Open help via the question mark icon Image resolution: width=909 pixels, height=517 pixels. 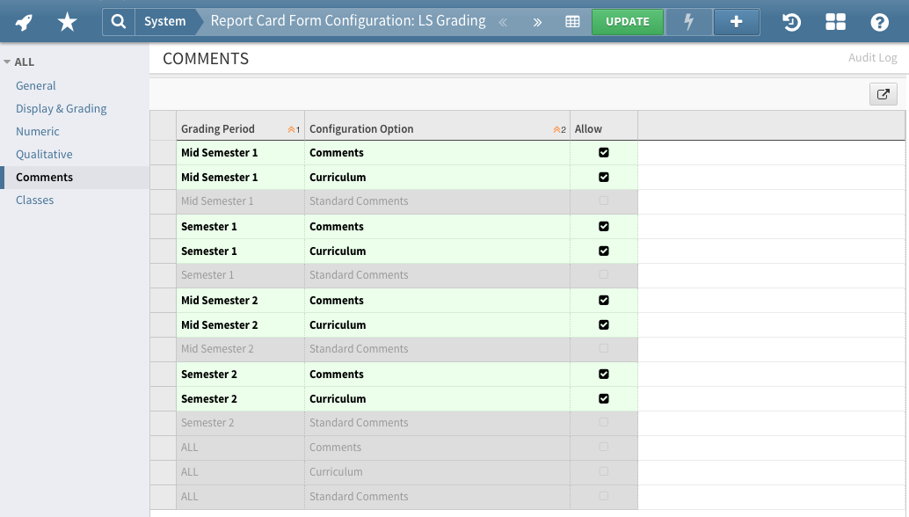click(880, 21)
